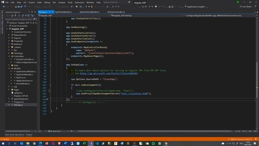Collapse the Models folder in Solution Explorer
This screenshot has width=259, height=146.
point(9,69)
